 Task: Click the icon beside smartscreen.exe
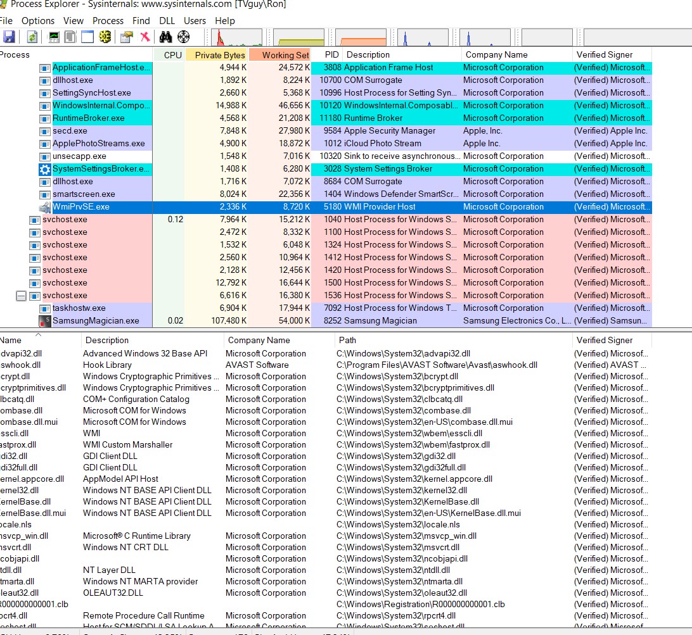pyautogui.click(x=45, y=194)
